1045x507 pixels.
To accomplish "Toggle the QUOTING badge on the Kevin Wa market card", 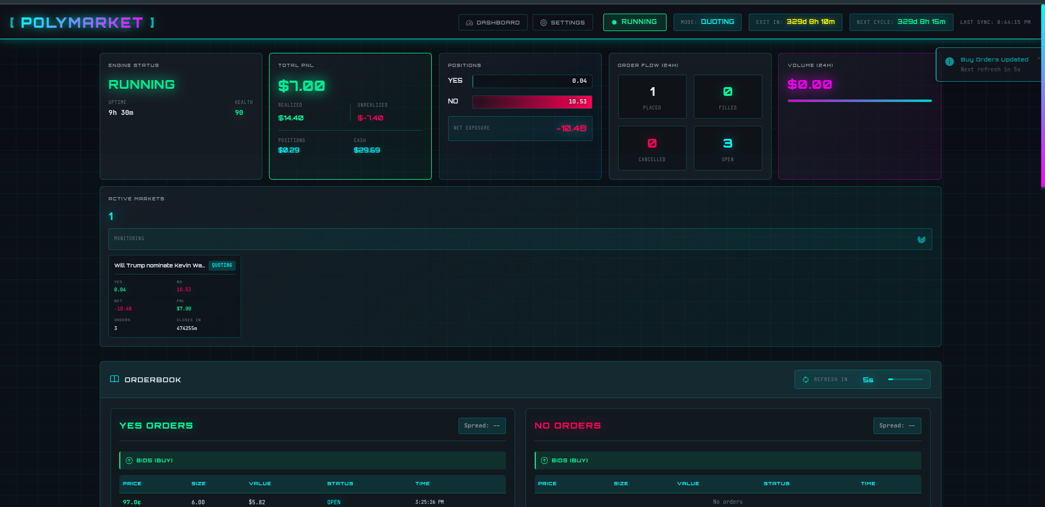I will coord(222,265).
